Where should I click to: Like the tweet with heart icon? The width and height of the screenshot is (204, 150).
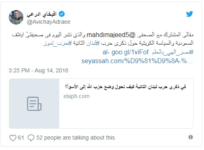pos(13,138)
